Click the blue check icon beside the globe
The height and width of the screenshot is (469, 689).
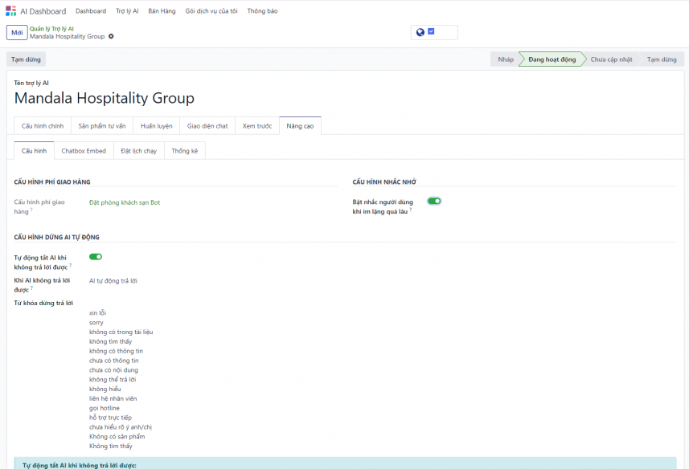tap(431, 31)
